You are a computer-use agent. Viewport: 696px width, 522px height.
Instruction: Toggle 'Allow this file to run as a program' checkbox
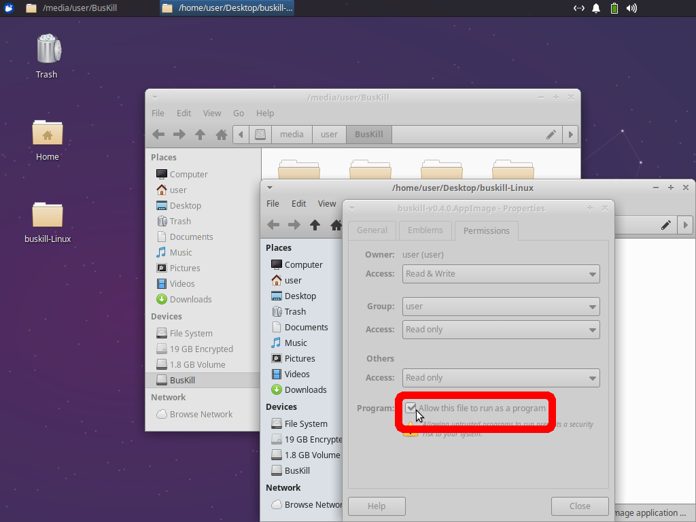click(411, 408)
